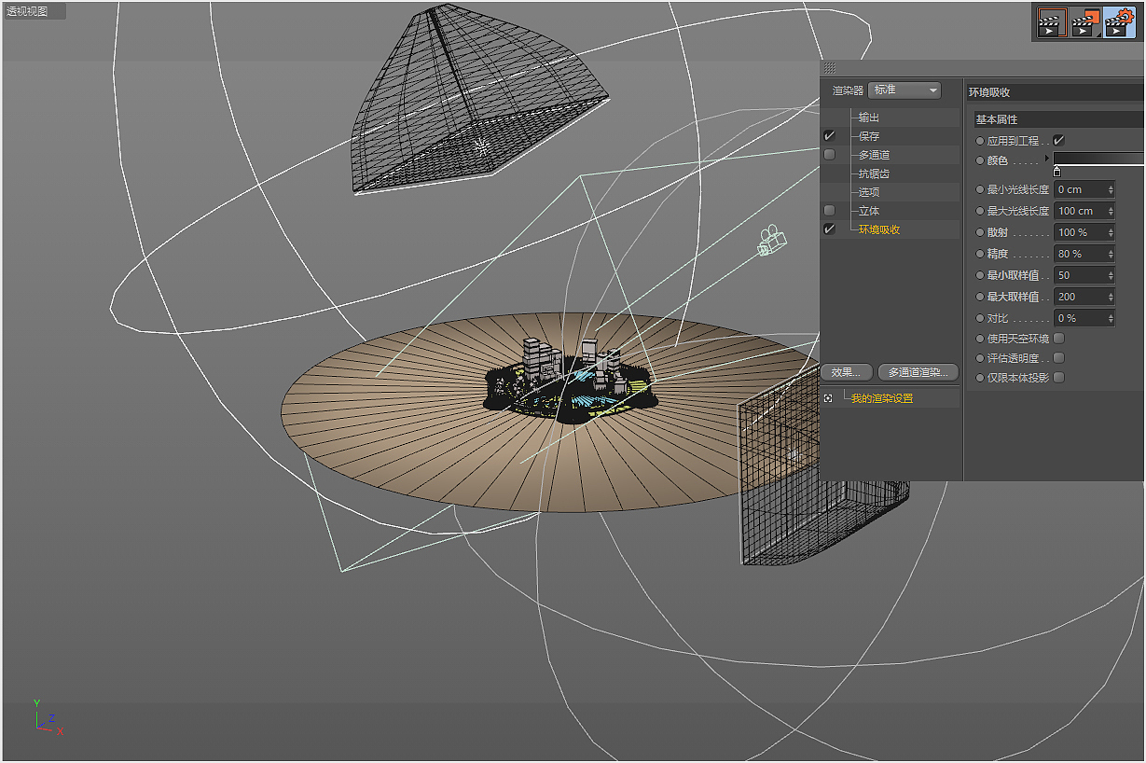Viewport: 1146px width, 763px height.
Task: Click the 最小取样值 keyframe dot
Action: tap(979, 275)
